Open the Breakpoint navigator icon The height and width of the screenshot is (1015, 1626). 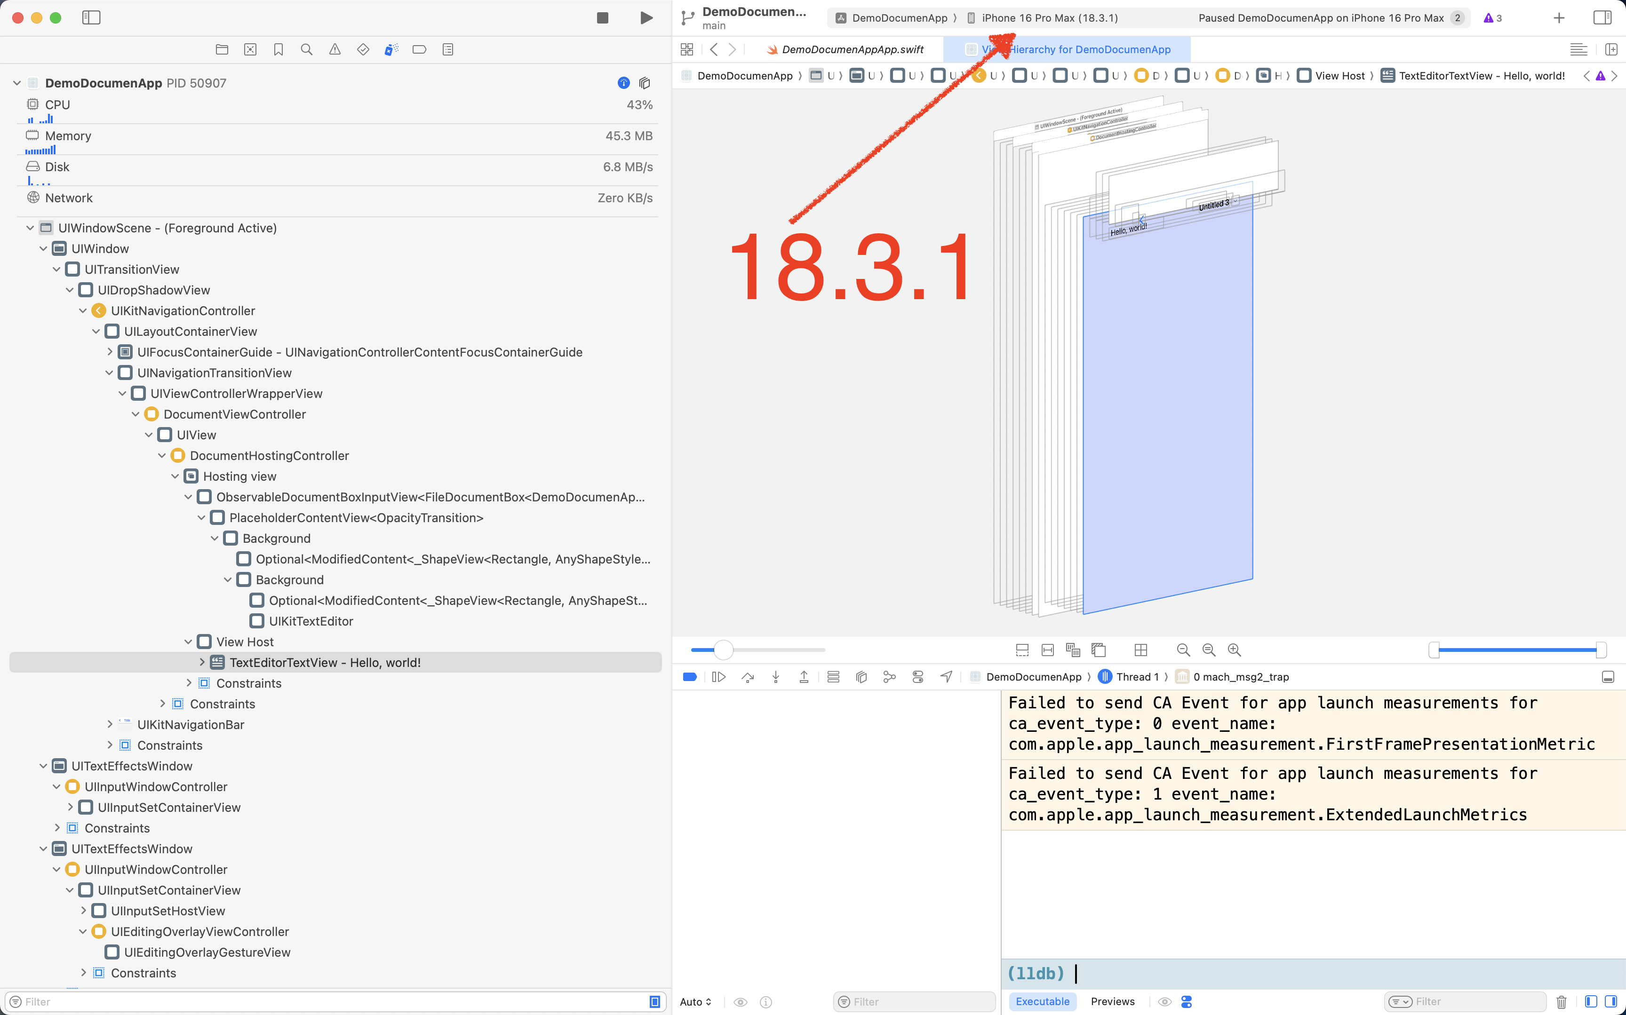[420, 49]
